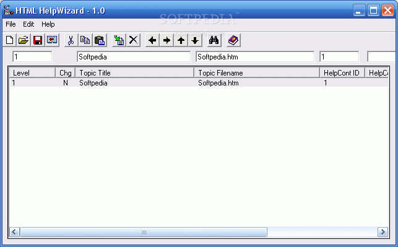Paste with the clipboard icon
The height and width of the screenshot is (247, 398).
click(x=100, y=40)
